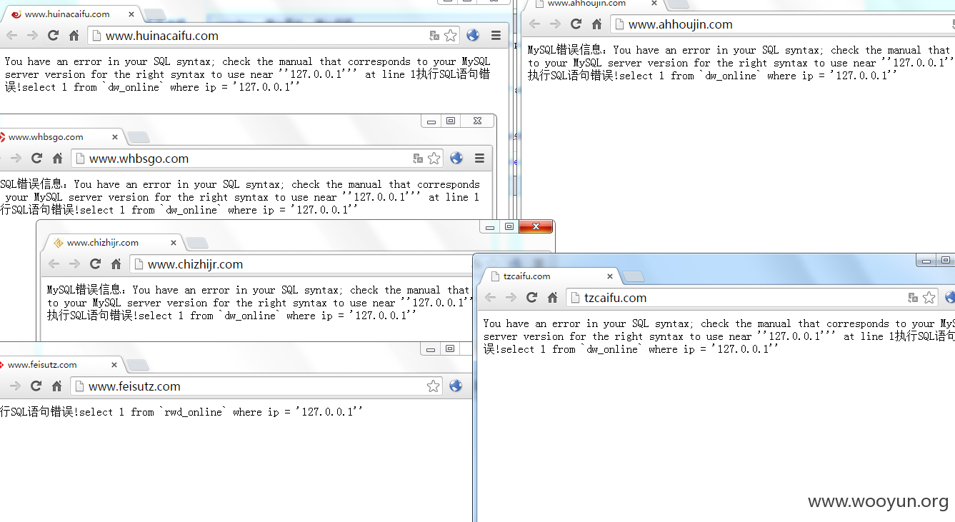Reload the www.feisutz.com page
Screen dimensions: 955x522
click(x=36, y=386)
